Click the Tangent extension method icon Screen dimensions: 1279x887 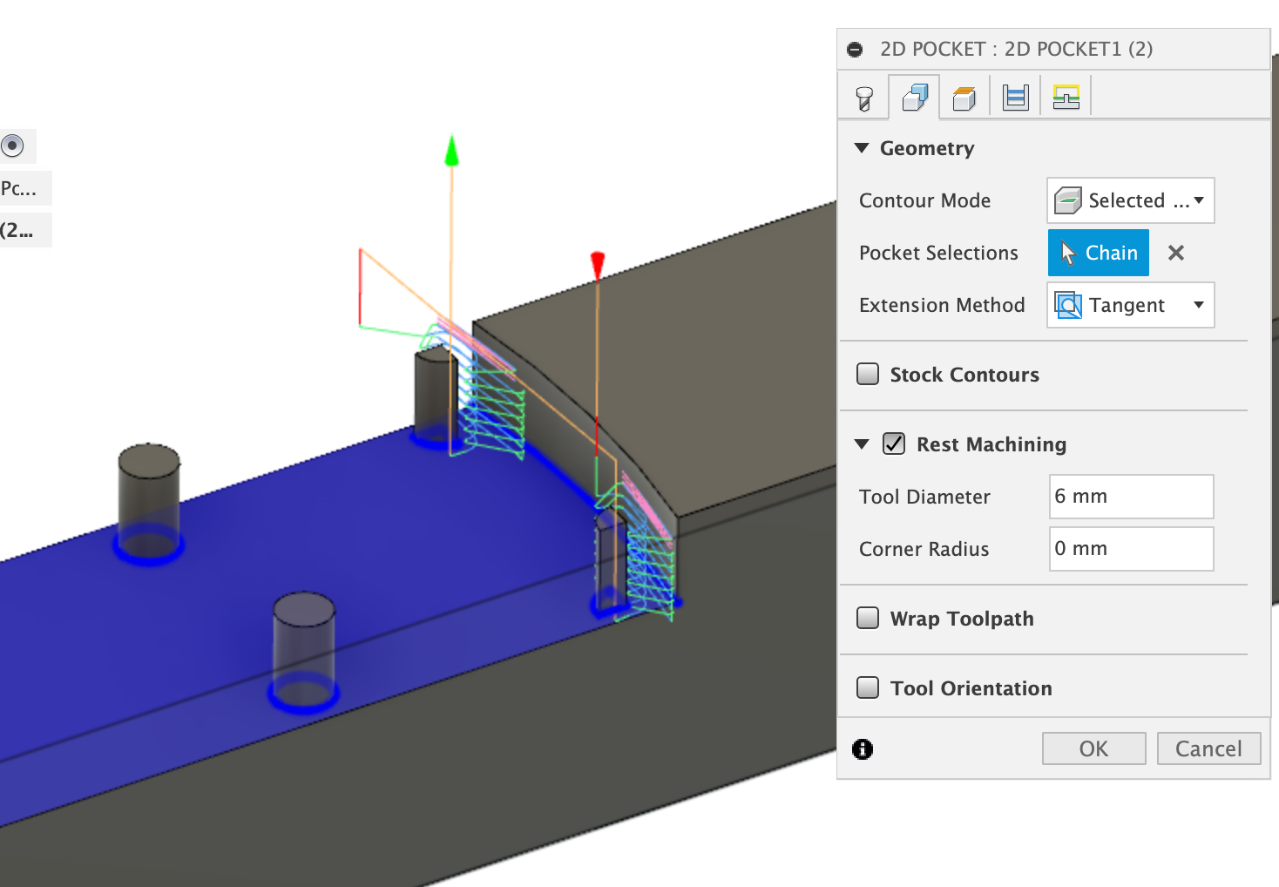(x=1068, y=305)
